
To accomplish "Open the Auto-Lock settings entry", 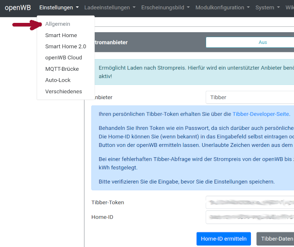I will (58, 80).
